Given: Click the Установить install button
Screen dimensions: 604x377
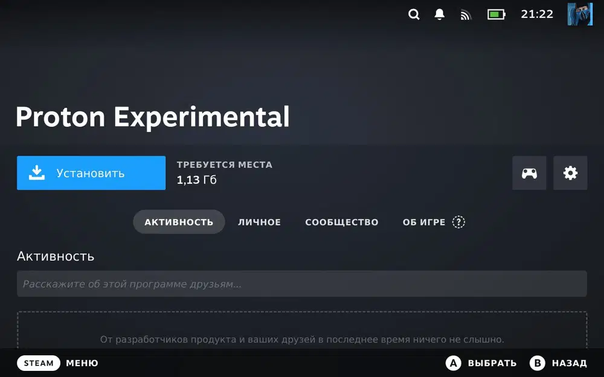Looking at the screenshot, I should point(91,173).
